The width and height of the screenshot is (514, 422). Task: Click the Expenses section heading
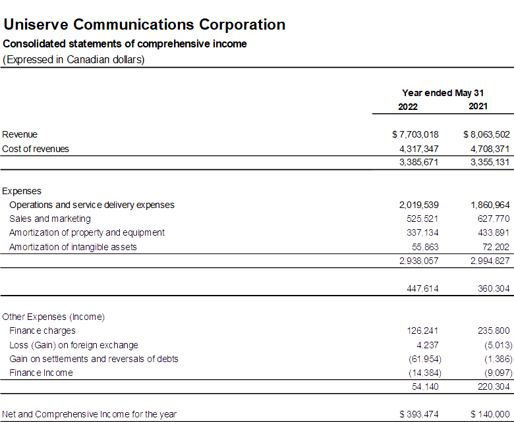[22, 191]
